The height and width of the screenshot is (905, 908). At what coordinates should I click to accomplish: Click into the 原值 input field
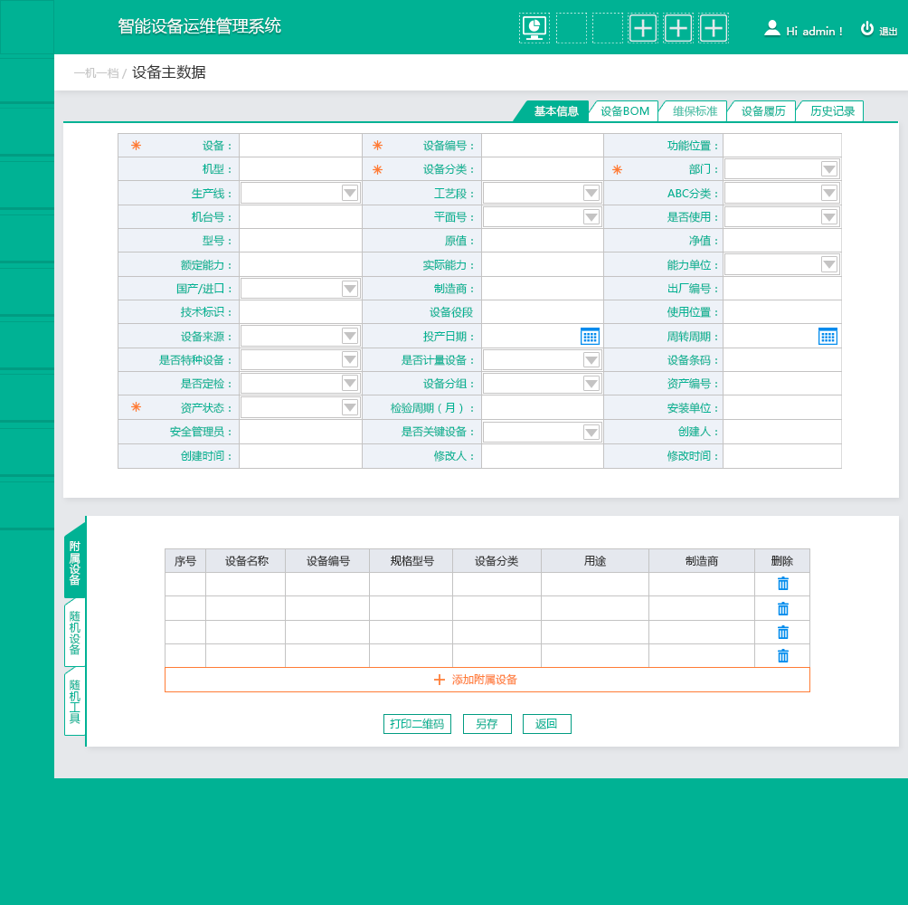click(x=542, y=241)
